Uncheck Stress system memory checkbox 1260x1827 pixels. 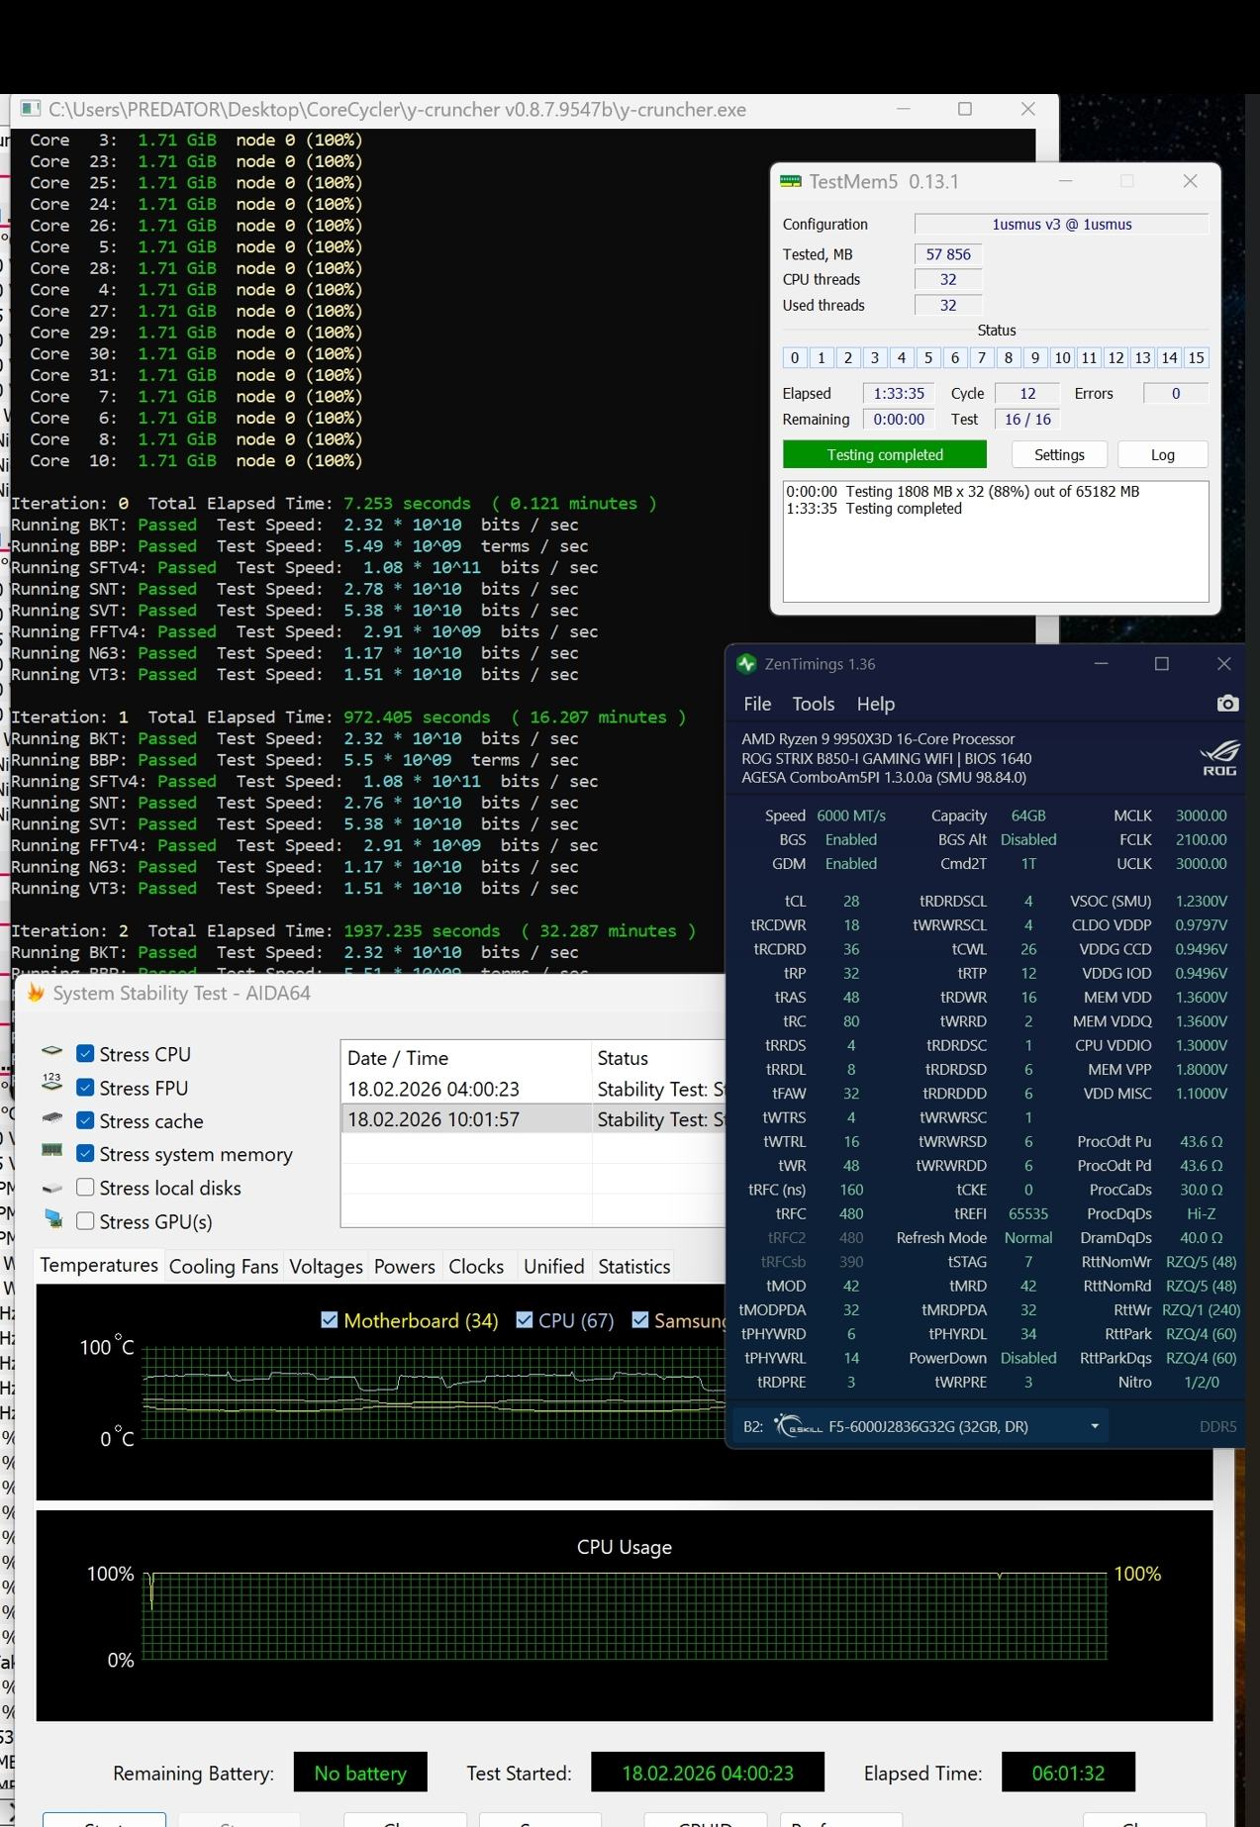[86, 1154]
